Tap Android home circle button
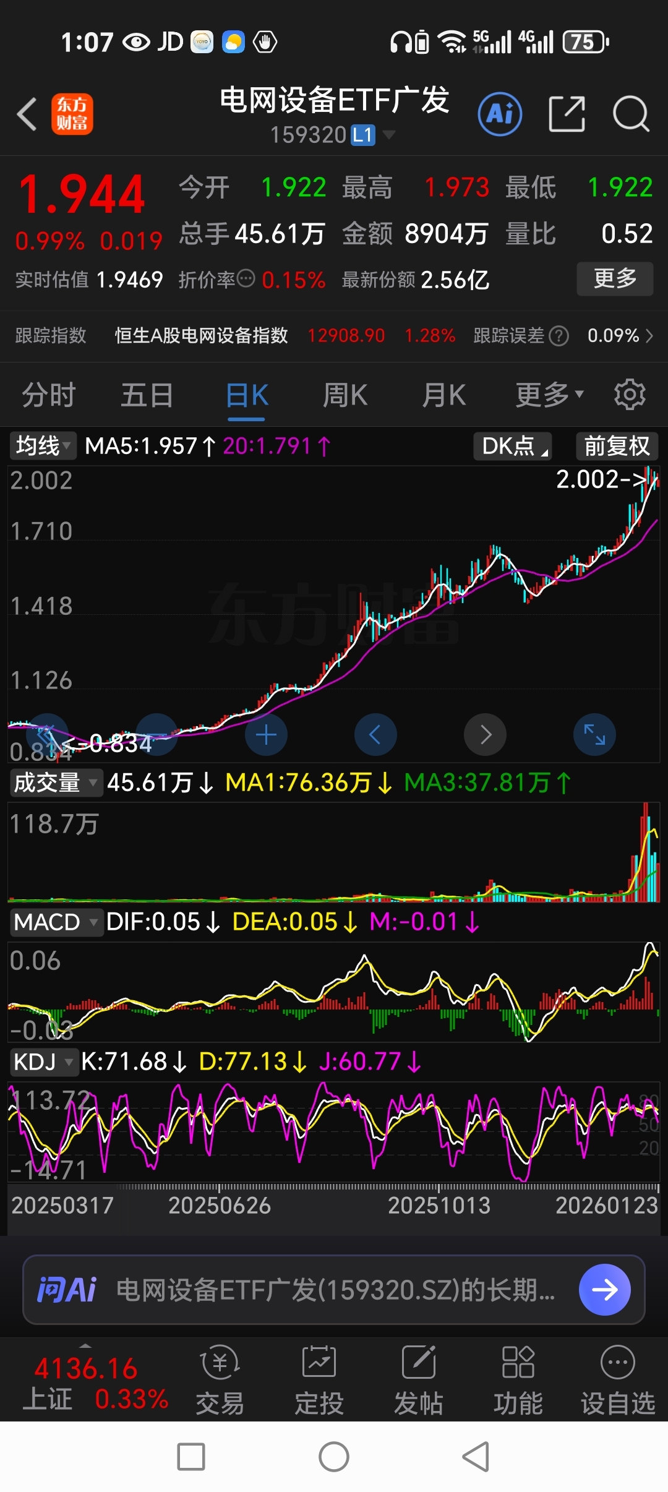Screen dimensions: 668x1492 point(334,1457)
